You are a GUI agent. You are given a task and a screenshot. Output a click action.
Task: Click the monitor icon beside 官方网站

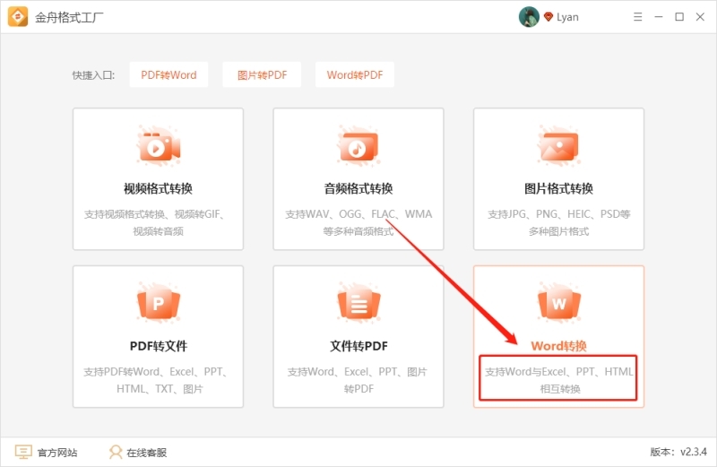23,452
